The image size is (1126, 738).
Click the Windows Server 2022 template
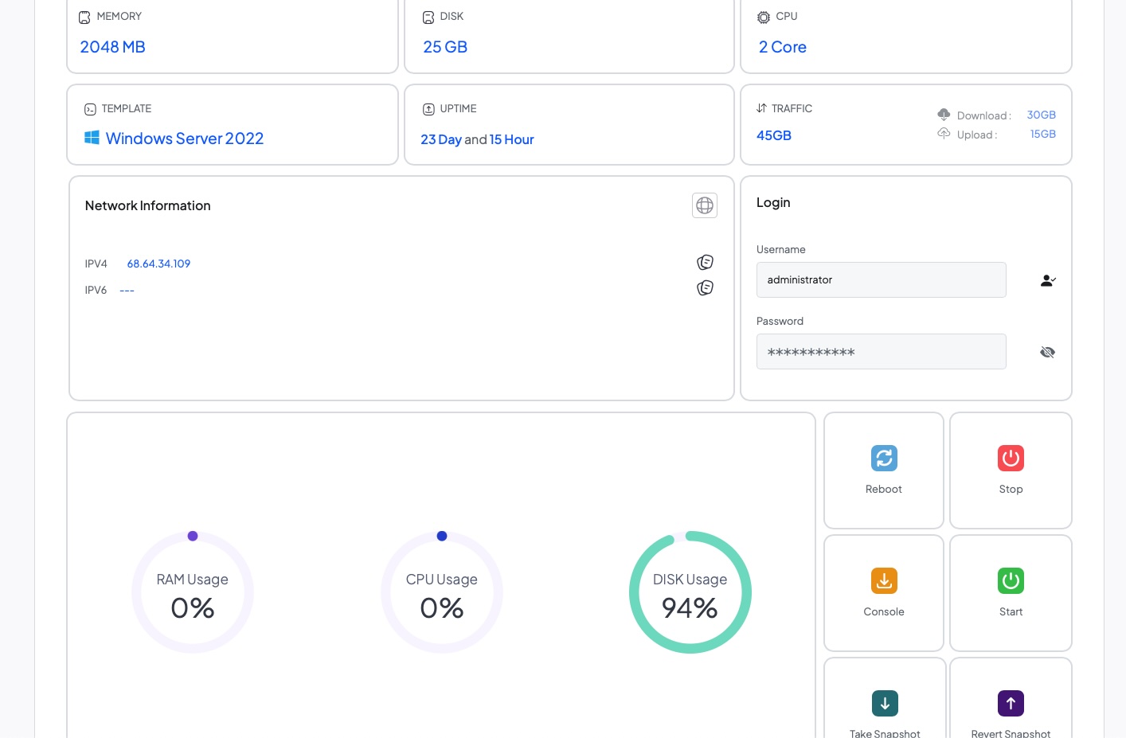184,139
